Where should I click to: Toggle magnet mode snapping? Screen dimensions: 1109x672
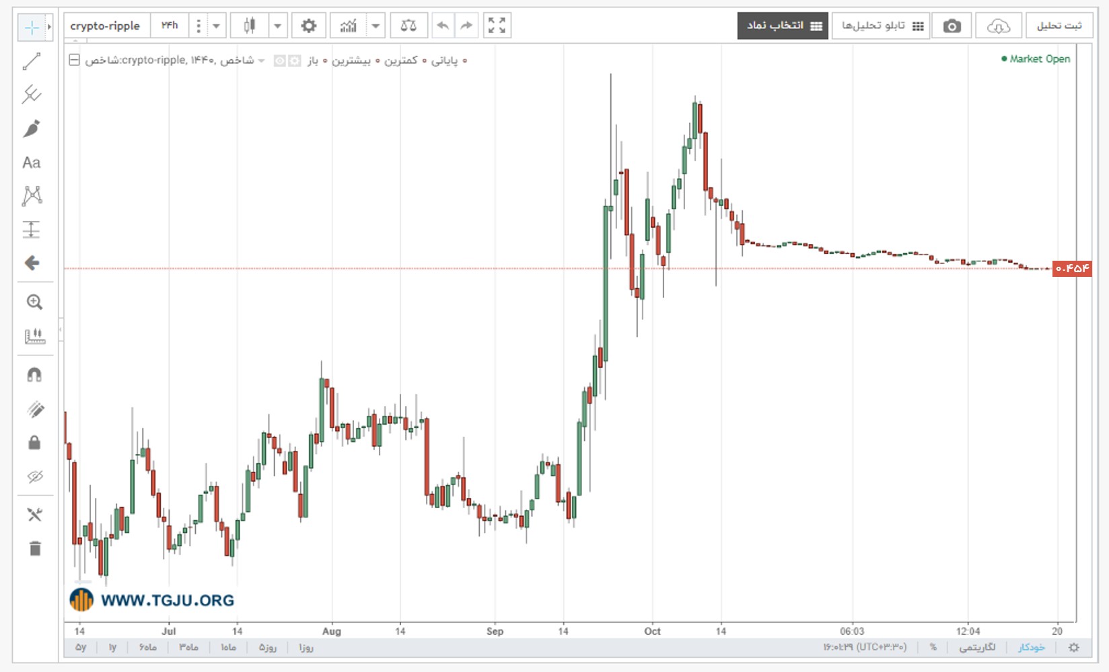click(34, 375)
